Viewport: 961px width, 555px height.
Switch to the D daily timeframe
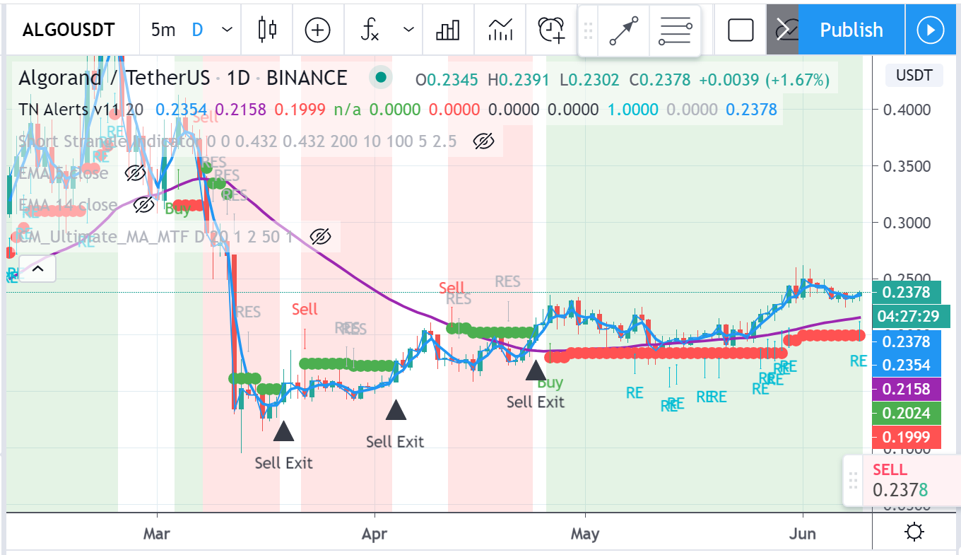pos(198,30)
